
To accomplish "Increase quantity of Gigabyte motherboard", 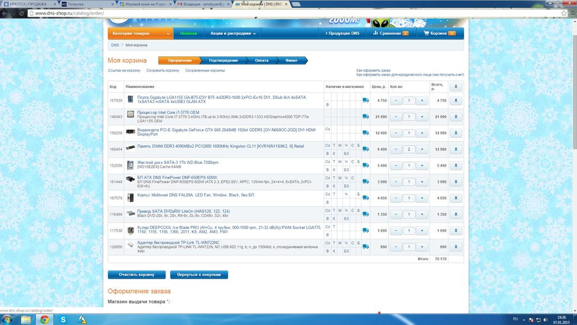I will (x=422, y=100).
